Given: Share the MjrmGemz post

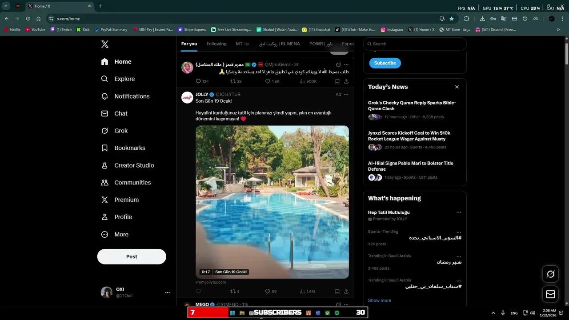Looking at the screenshot, I should tap(346, 81).
